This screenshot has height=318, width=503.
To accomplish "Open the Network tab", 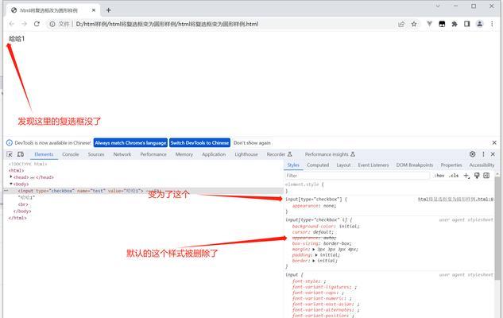I will [122, 154].
